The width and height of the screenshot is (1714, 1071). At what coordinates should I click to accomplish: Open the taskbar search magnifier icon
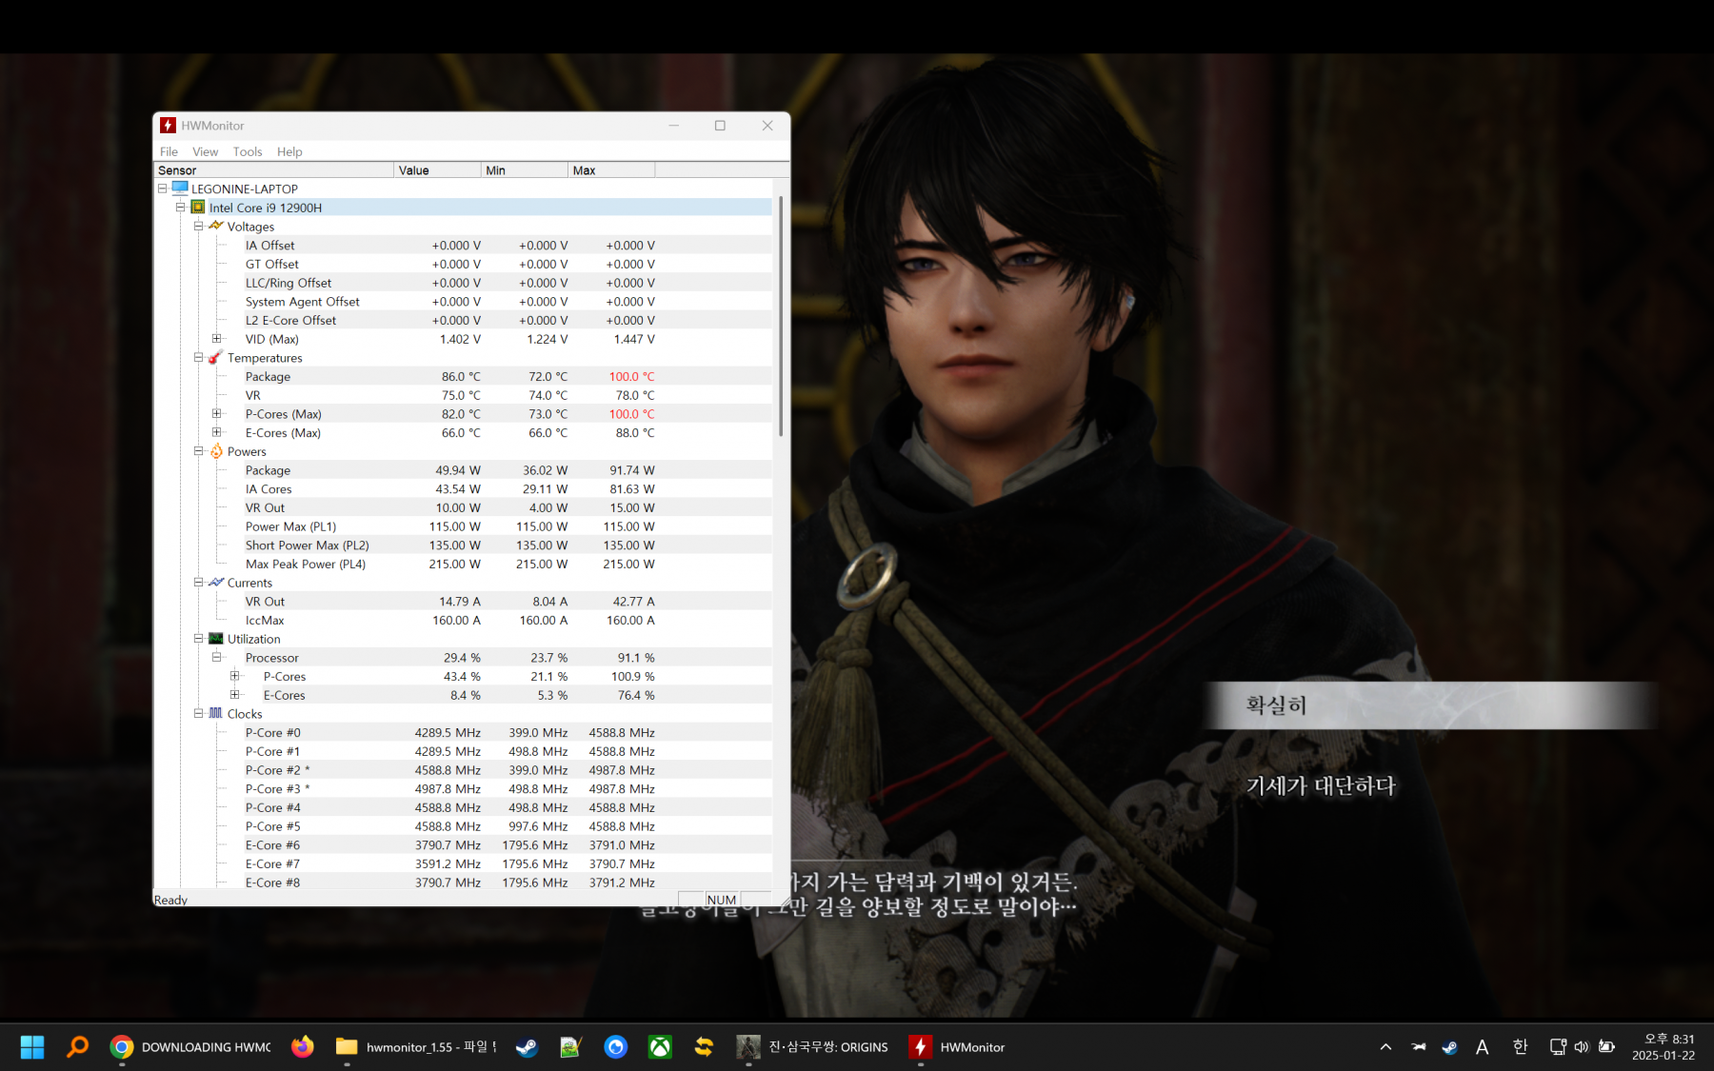coord(77,1047)
